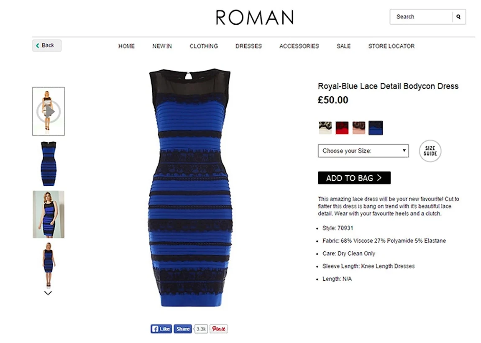Open the SALE menu item
Screen dimensions: 481x343
click(x=343, y=46)
